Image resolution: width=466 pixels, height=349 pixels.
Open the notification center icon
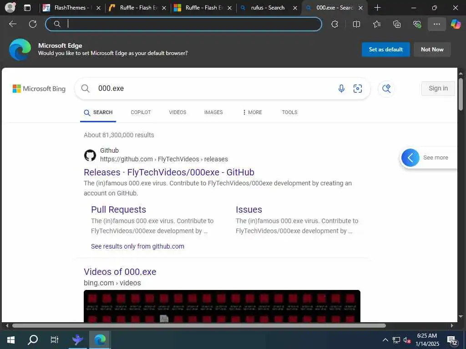[x=452, y=341]
